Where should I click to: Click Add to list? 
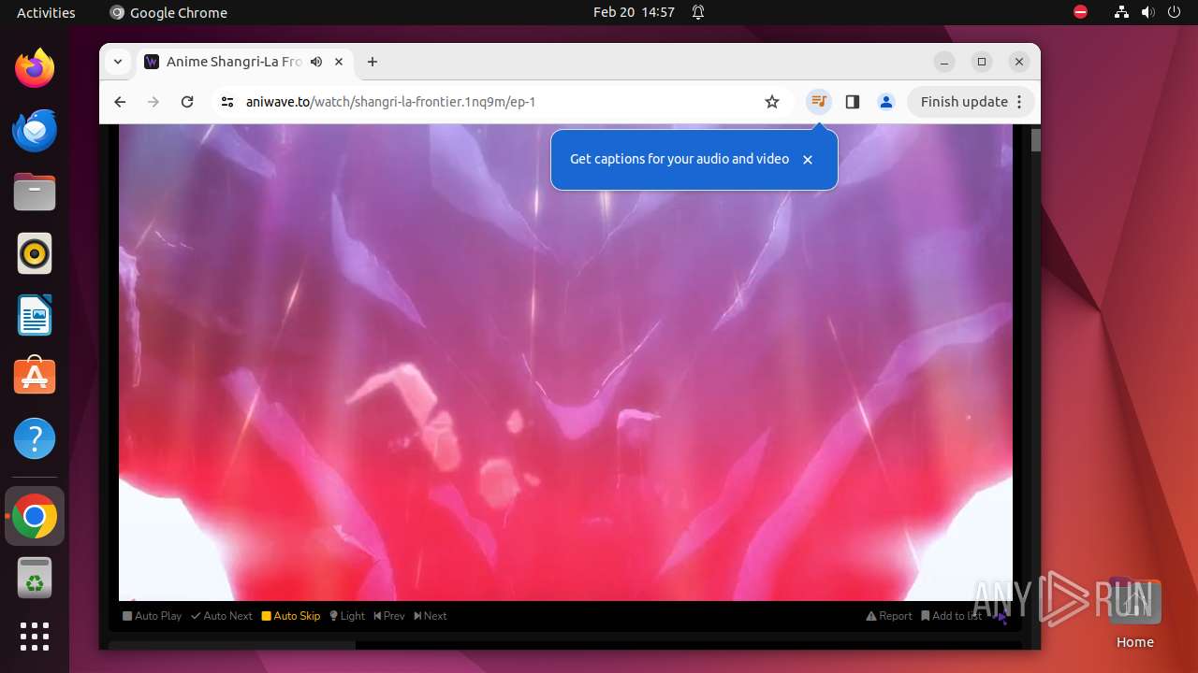tap(952, 616)
